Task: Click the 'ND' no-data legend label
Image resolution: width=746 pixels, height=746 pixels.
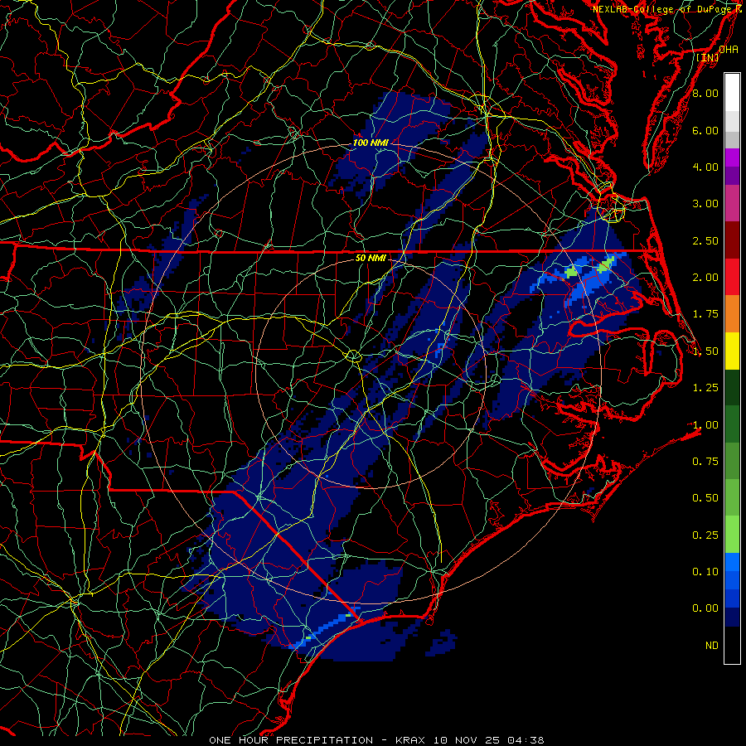Action: (x=712, y=646)
